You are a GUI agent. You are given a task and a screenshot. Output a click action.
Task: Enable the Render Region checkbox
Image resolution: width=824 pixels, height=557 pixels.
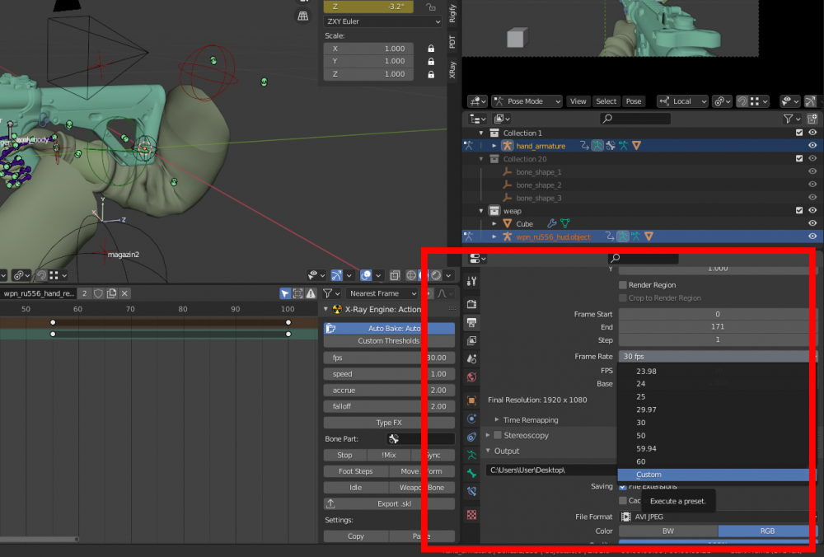pyautogui.click(x=623, y=285)
